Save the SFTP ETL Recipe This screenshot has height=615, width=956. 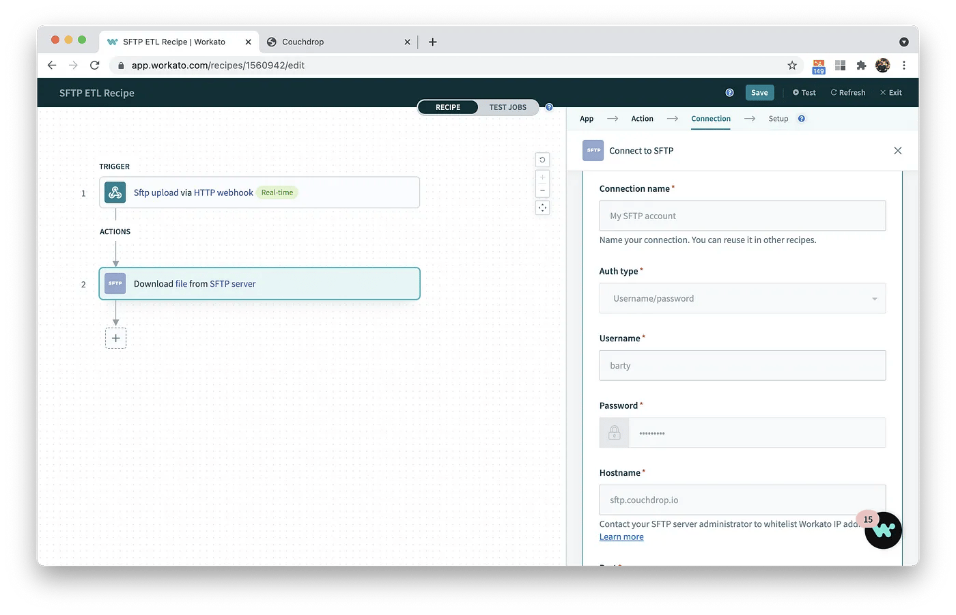coord(759,92)
